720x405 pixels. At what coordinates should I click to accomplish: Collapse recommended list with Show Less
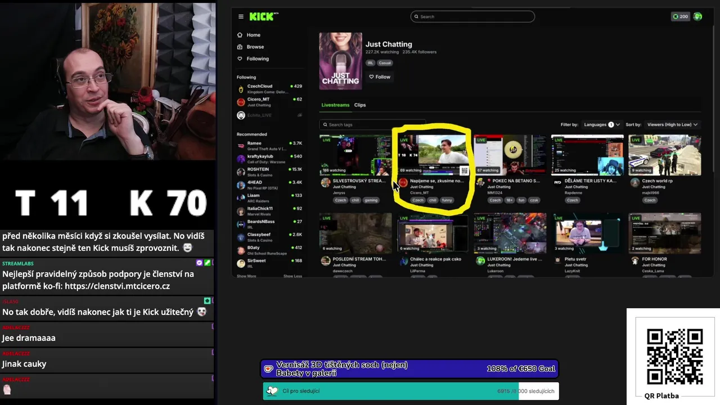click(292, 276)
